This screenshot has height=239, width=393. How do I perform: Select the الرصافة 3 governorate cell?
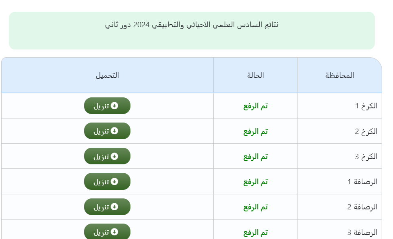pos(363,233)
